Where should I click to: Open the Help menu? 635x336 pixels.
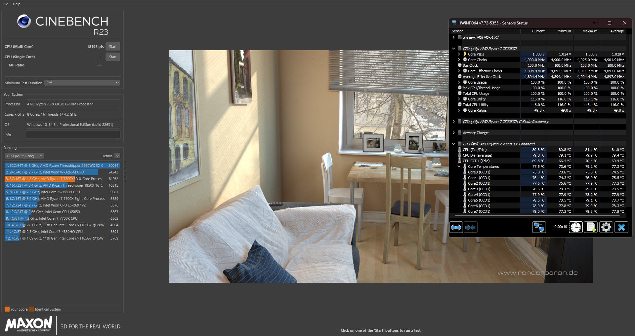[17, 4]
